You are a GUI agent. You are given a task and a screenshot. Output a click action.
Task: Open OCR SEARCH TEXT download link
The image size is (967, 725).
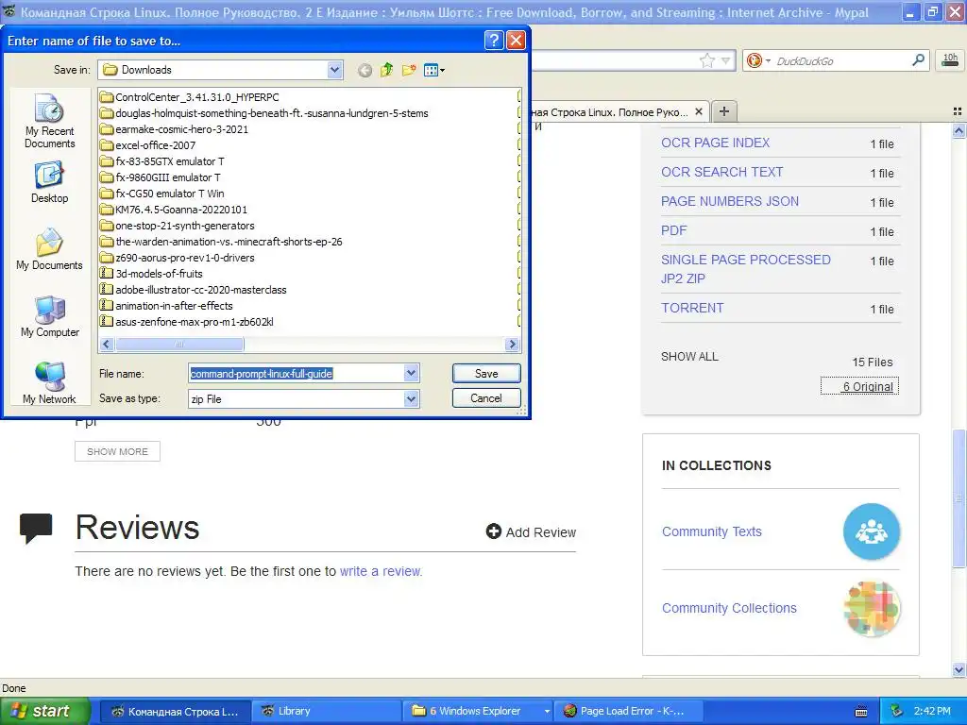[722, 172]
